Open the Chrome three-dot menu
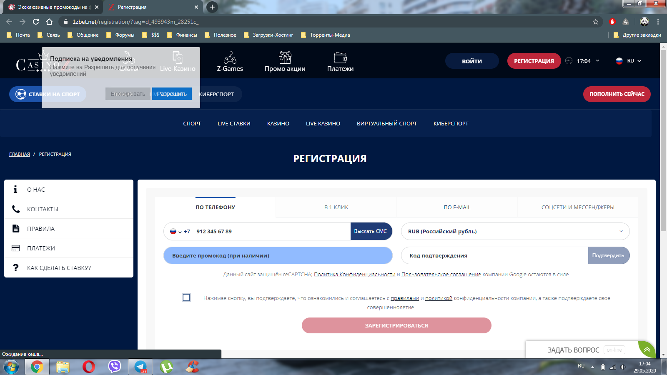Screen dimensions: 667x375 tap(658, 22)
